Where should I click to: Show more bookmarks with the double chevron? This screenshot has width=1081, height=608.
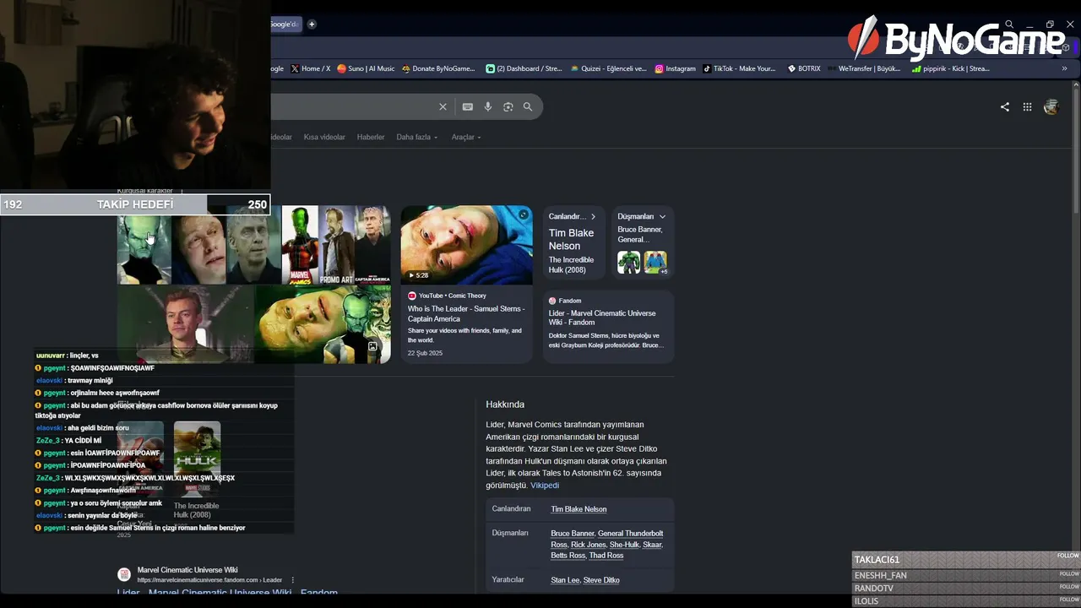(1064, 68)
